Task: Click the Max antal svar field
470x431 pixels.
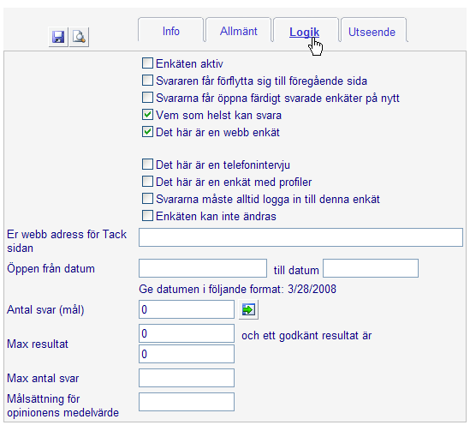Action: tap(187, 378)
